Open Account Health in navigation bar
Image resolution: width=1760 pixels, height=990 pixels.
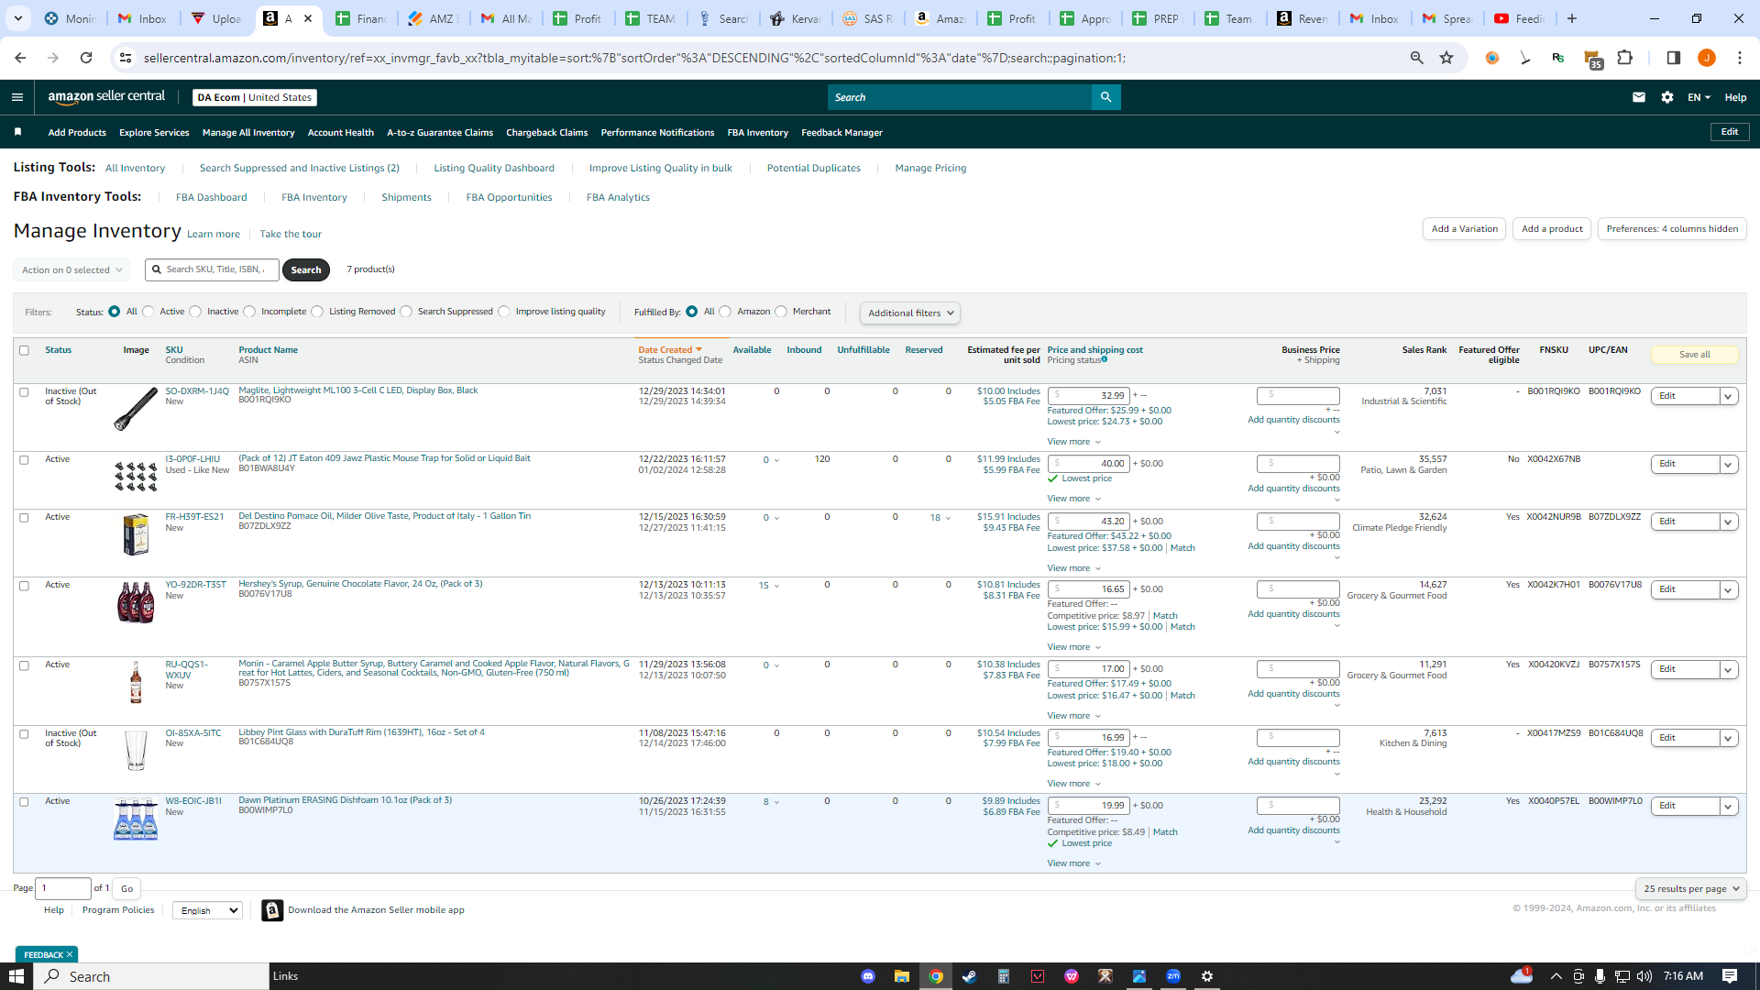pos(341,133)
